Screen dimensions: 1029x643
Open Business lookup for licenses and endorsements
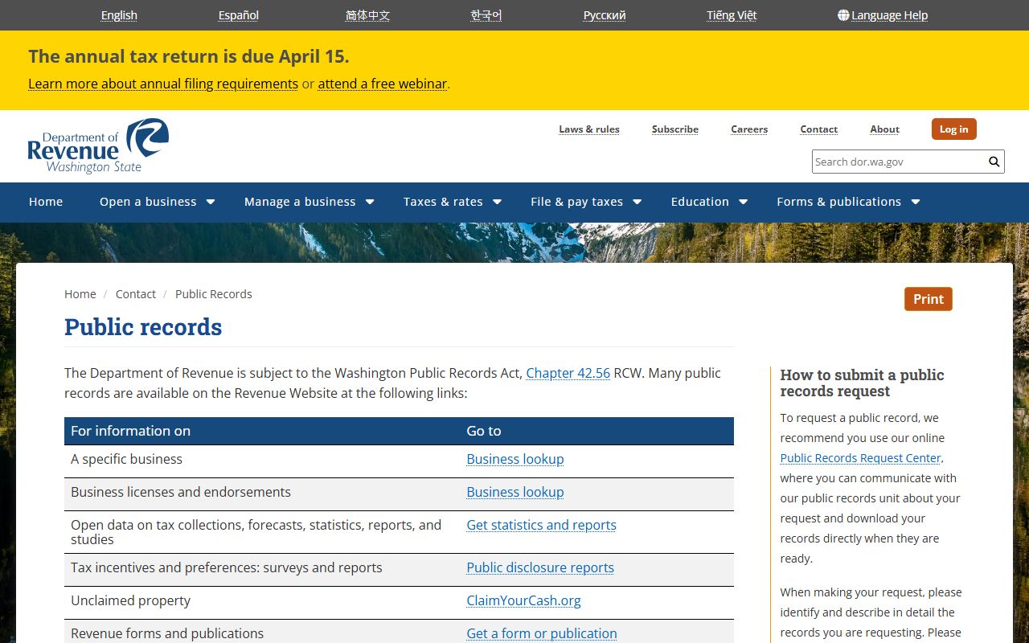pyautogui.click(x=515, y=492)
